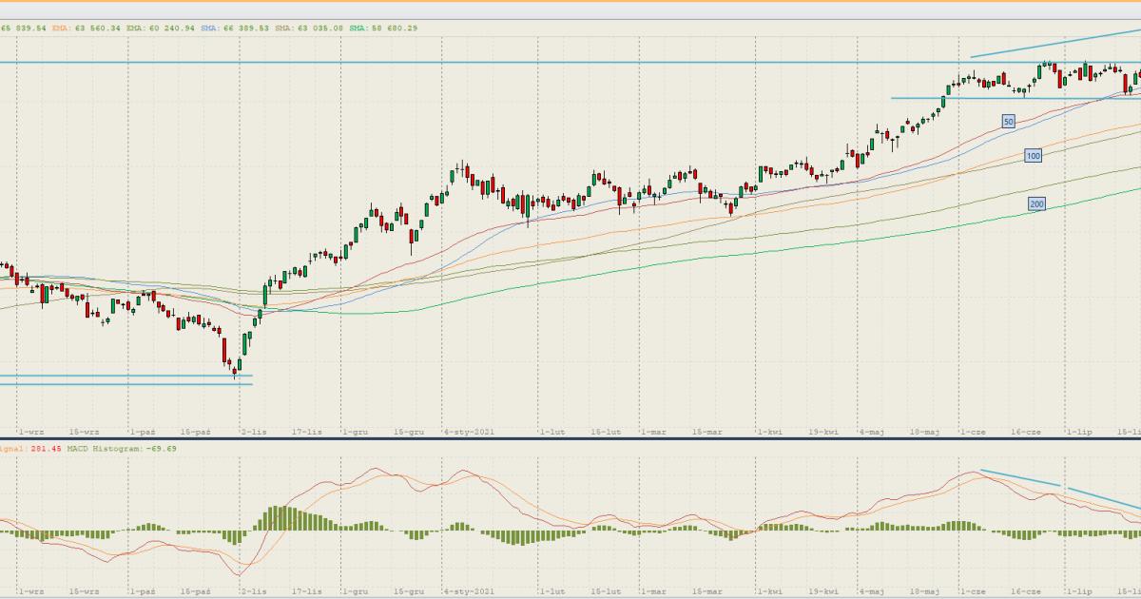
Task: Select 1-lut on the price chart date axis
Action: coord(551,431)
